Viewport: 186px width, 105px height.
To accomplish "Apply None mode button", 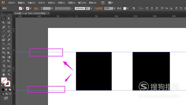I will click(10, 90).
